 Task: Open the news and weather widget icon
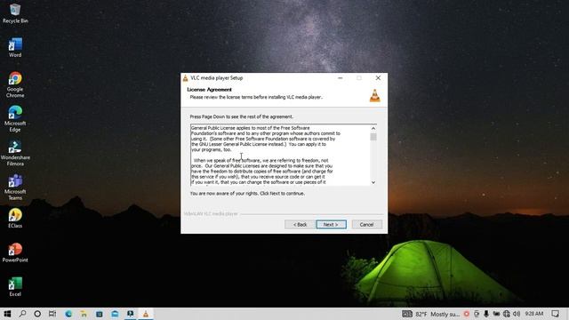click(407, 314)
